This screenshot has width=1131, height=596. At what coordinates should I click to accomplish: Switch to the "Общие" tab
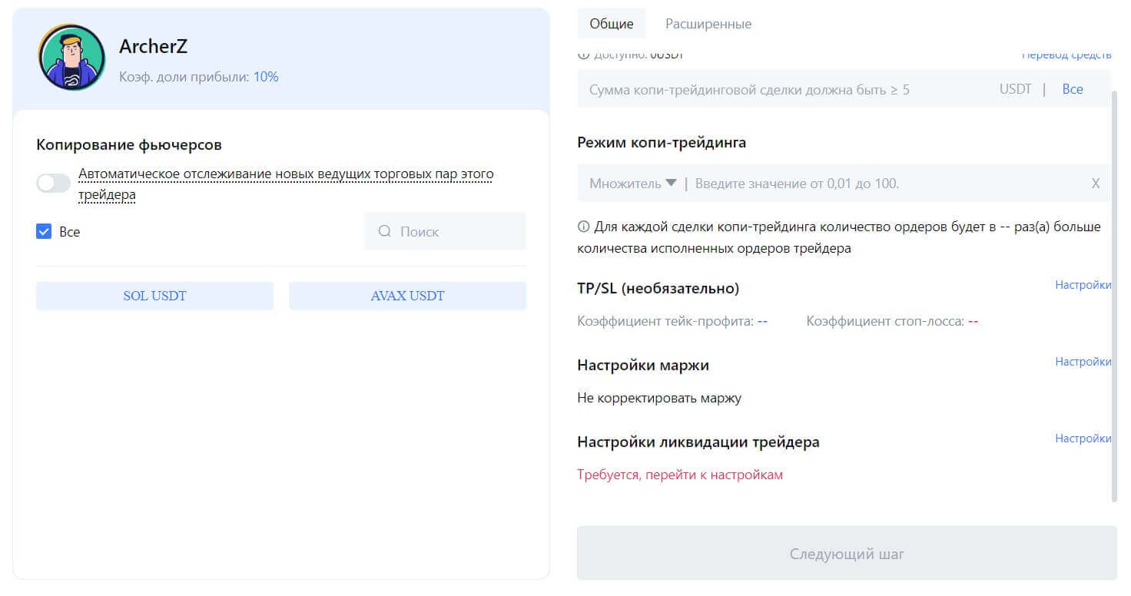[x=612, y=24]
